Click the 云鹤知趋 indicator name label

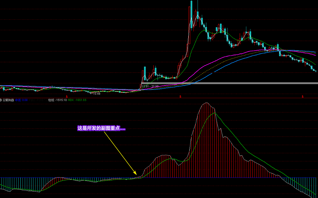(8, 100)
